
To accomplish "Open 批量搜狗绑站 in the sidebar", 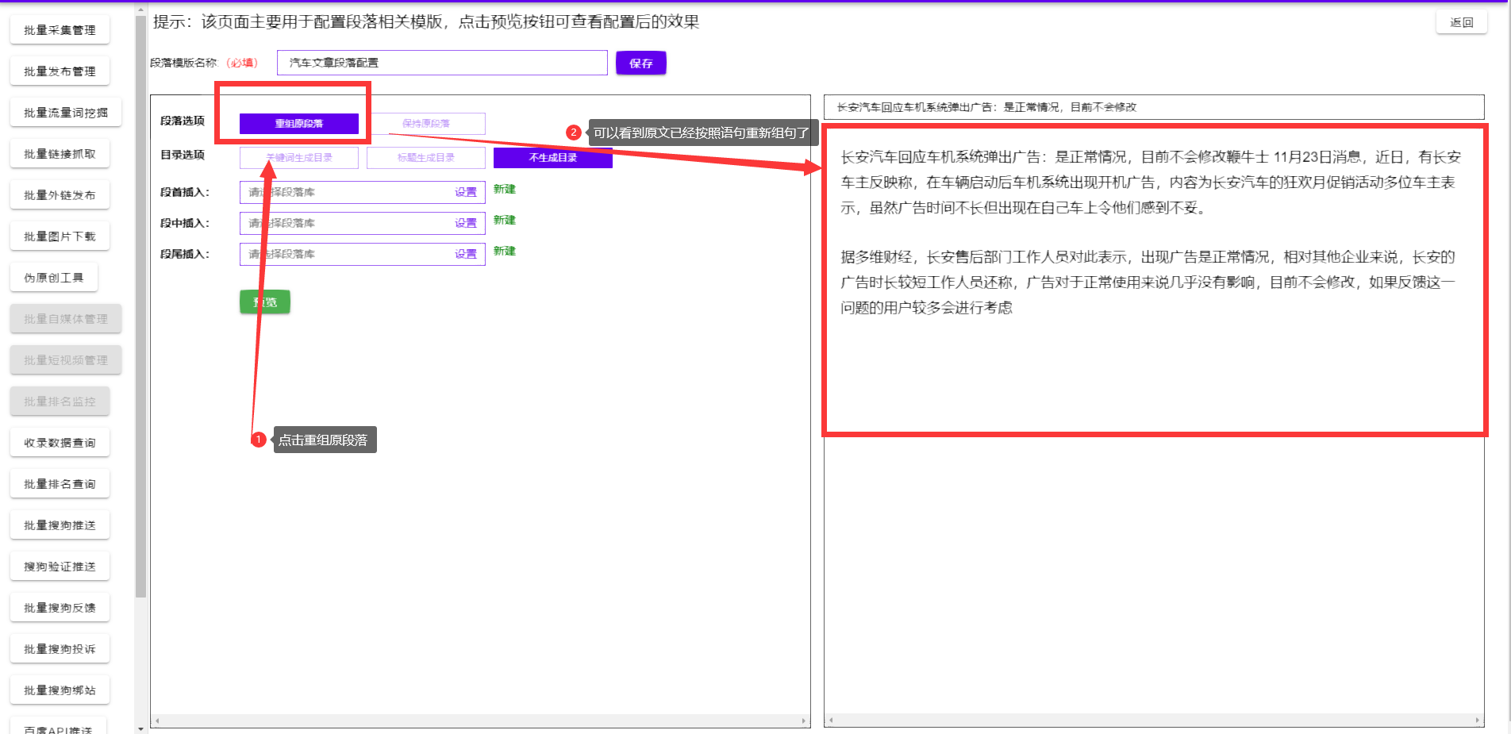I will (60, 690).
